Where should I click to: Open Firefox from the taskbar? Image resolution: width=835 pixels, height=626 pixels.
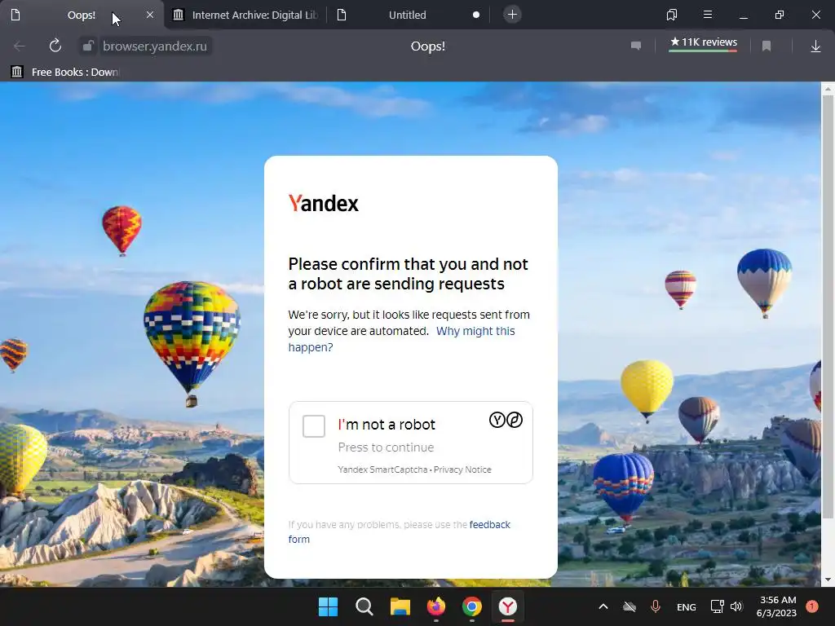[436, 606]
